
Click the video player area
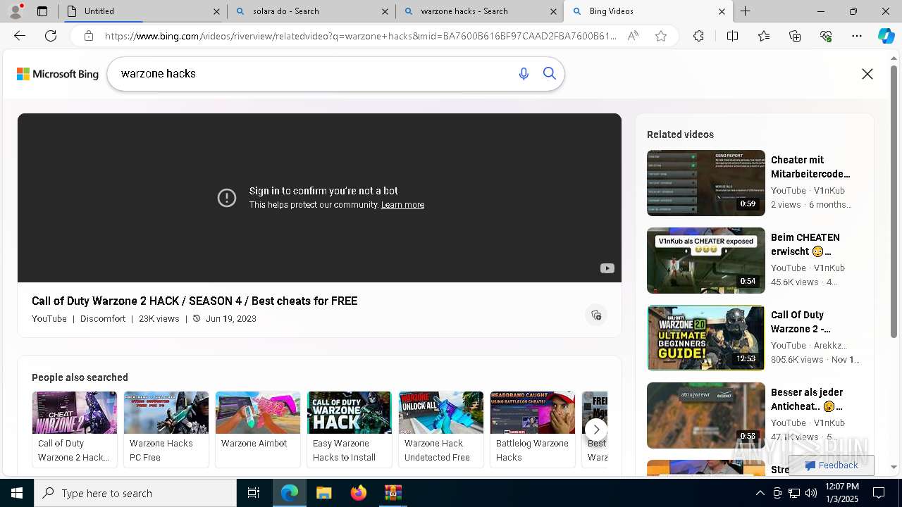[x=319, y=198]
